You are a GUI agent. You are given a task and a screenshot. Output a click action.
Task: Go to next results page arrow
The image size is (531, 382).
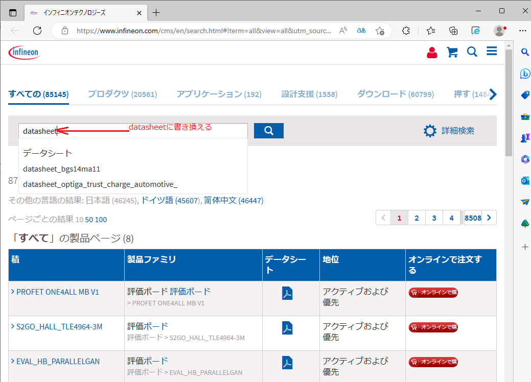click(x=489, y=218)
